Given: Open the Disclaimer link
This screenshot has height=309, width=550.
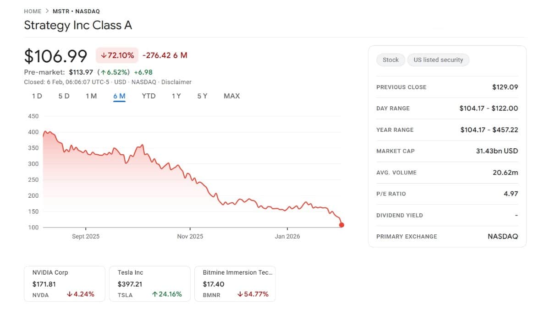Looking at the screenshot, I should coord(177,82).
